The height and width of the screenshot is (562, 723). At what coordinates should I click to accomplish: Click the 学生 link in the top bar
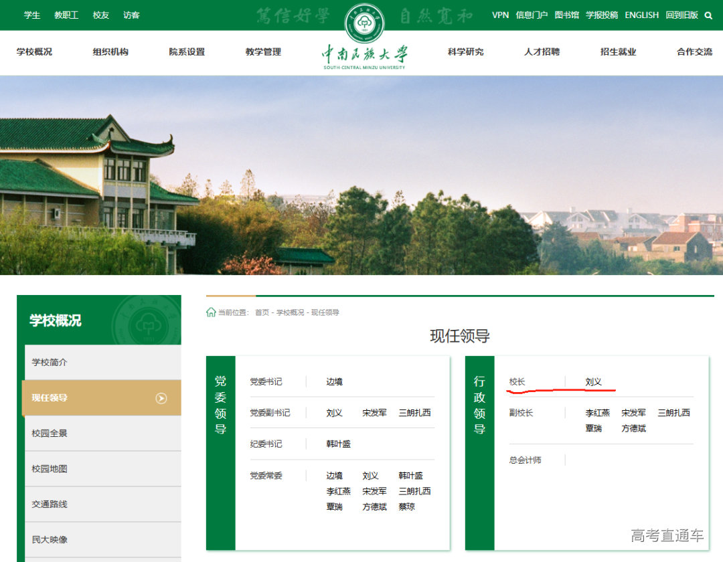[x=31, y=15]
